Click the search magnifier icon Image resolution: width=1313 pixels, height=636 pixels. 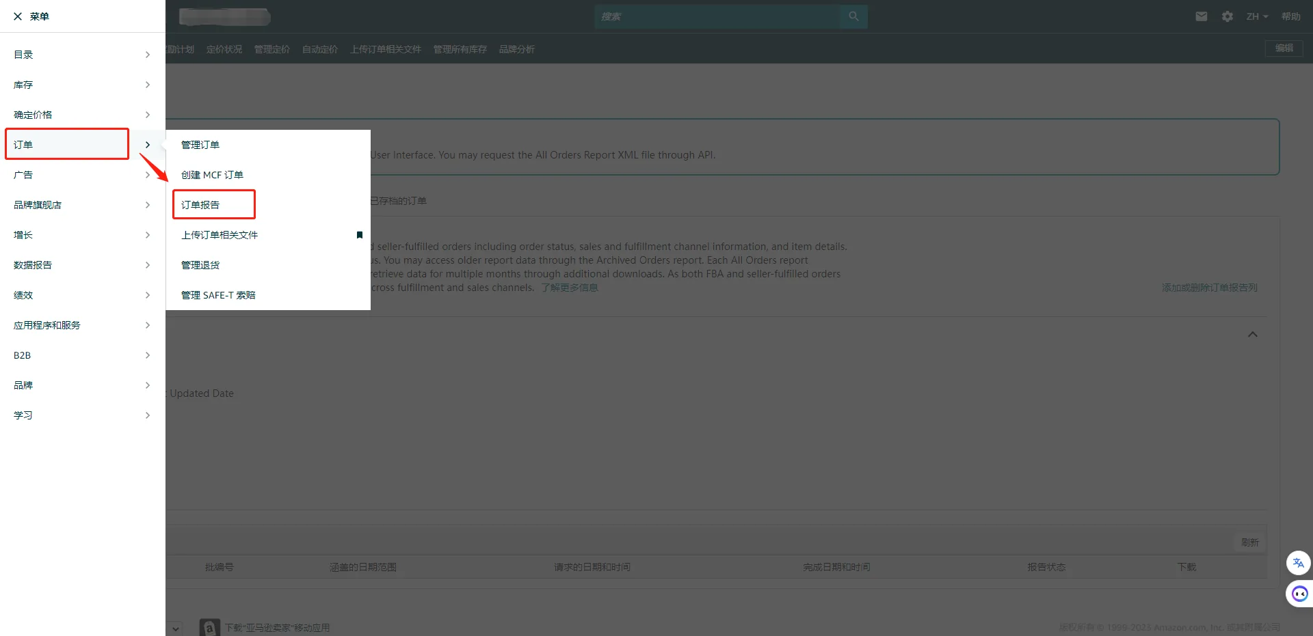pos(853,16)
